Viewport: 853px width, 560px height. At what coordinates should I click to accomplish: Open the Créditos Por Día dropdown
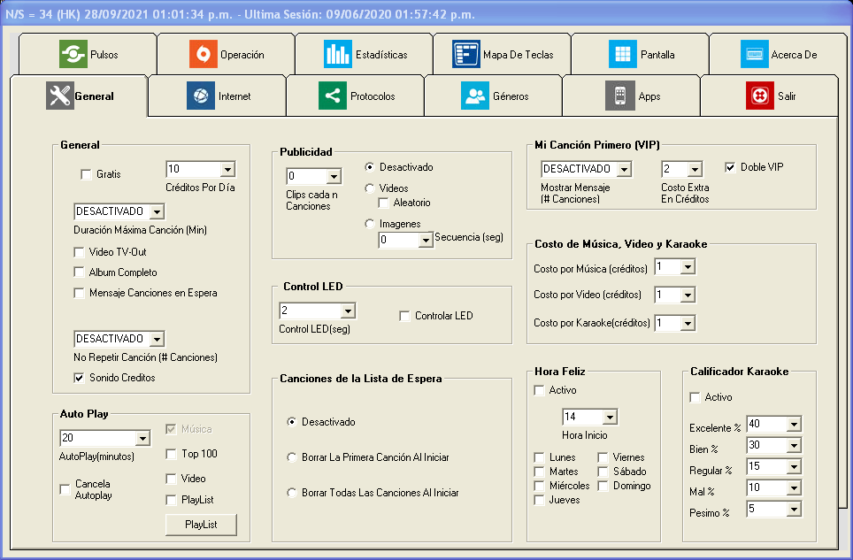click(228, 169)
